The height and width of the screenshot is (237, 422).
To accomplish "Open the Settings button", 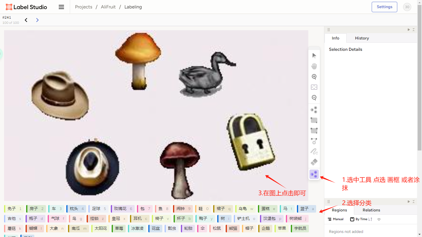I will (384, 7).
